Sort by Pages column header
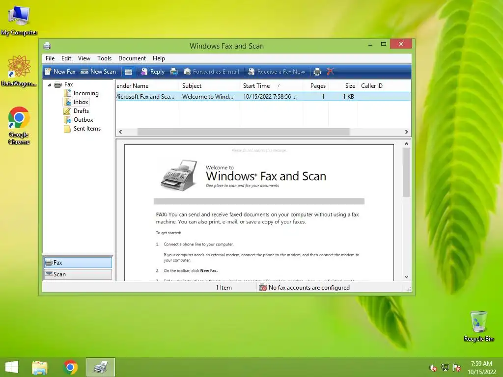Screen dimensions: 503x377 pyautogui.click(x=316, y=86)
